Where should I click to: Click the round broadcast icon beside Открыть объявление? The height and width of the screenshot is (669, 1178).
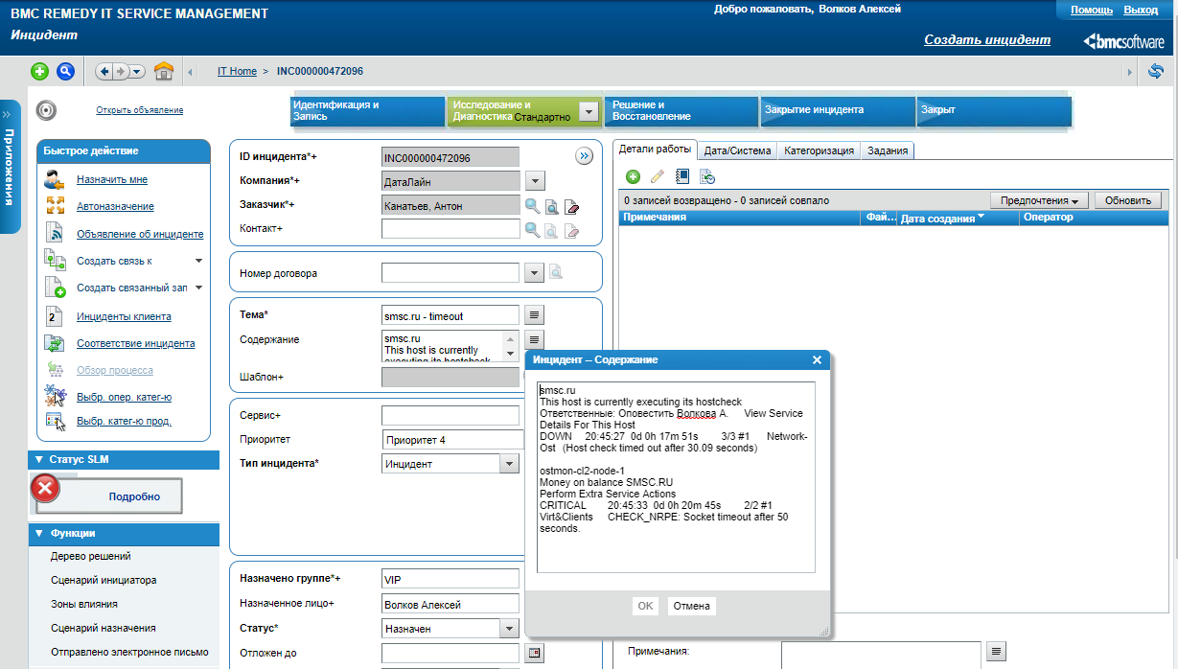(x=47, y=109)
